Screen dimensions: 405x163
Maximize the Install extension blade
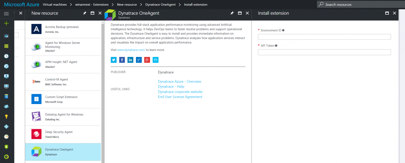pos(387,13)
